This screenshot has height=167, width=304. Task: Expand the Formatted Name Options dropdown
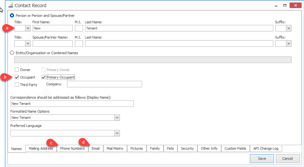point(117,117)
